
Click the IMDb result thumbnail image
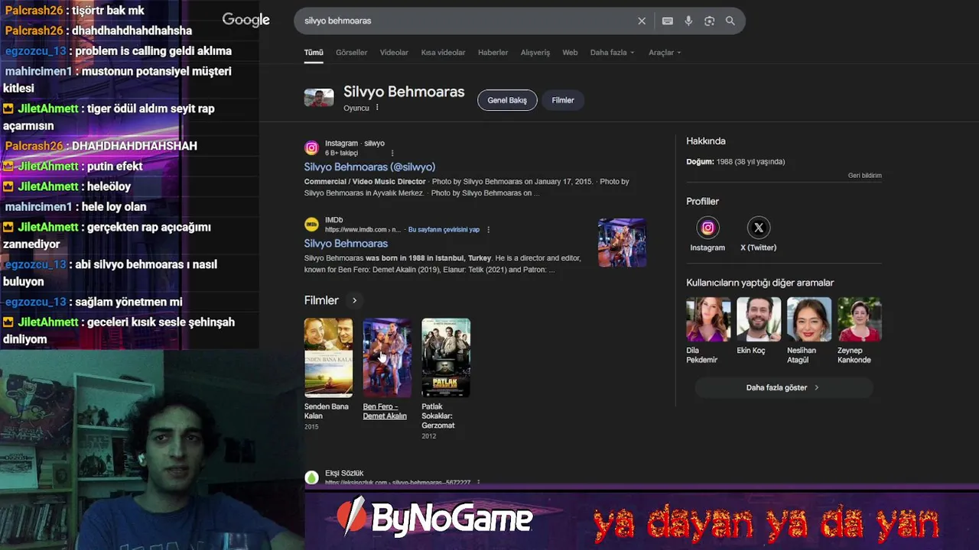(622, 243)
